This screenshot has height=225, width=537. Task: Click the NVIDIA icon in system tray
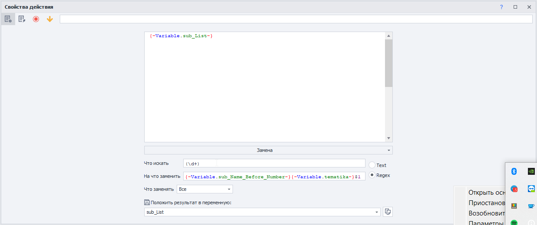531,171
